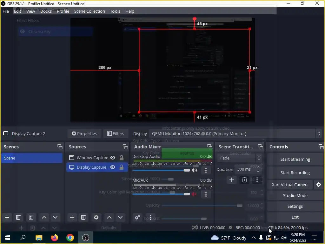Undock the Sources panel

[x=125, y=147]
